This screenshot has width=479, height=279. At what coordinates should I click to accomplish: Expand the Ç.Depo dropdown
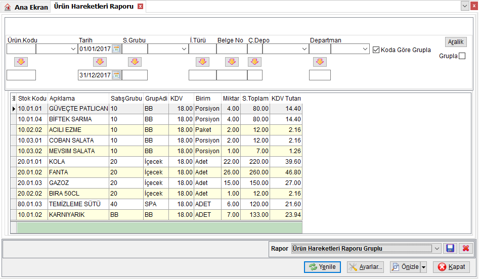pyautogui.click(x=304, y=49)
